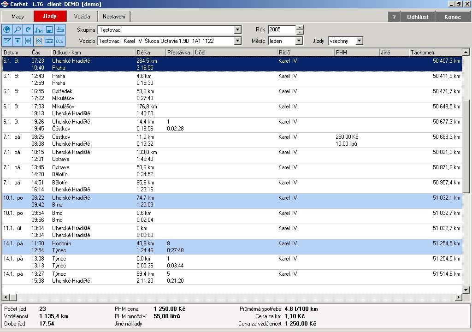
Task: Click the Jiné column header
Action: 394,53
